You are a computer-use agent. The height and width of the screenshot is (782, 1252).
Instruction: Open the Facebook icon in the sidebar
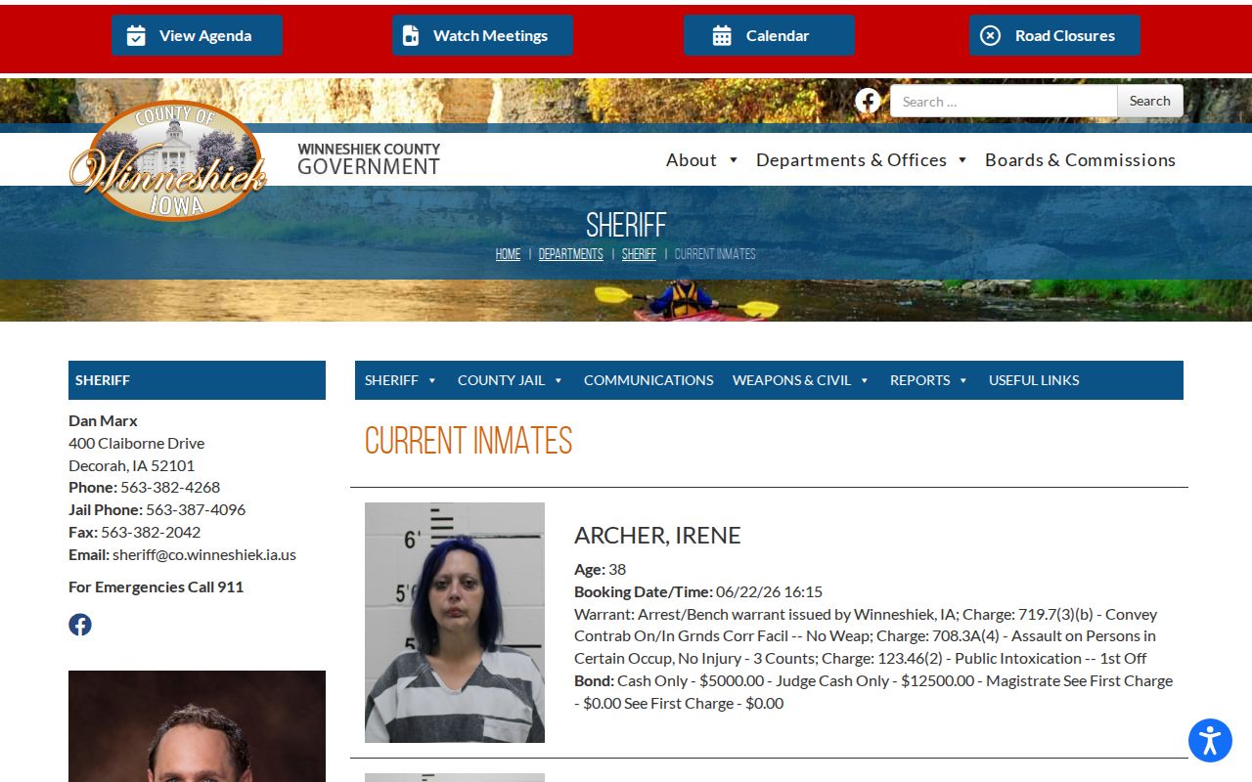pyautogui.click(x=80, y=625)
